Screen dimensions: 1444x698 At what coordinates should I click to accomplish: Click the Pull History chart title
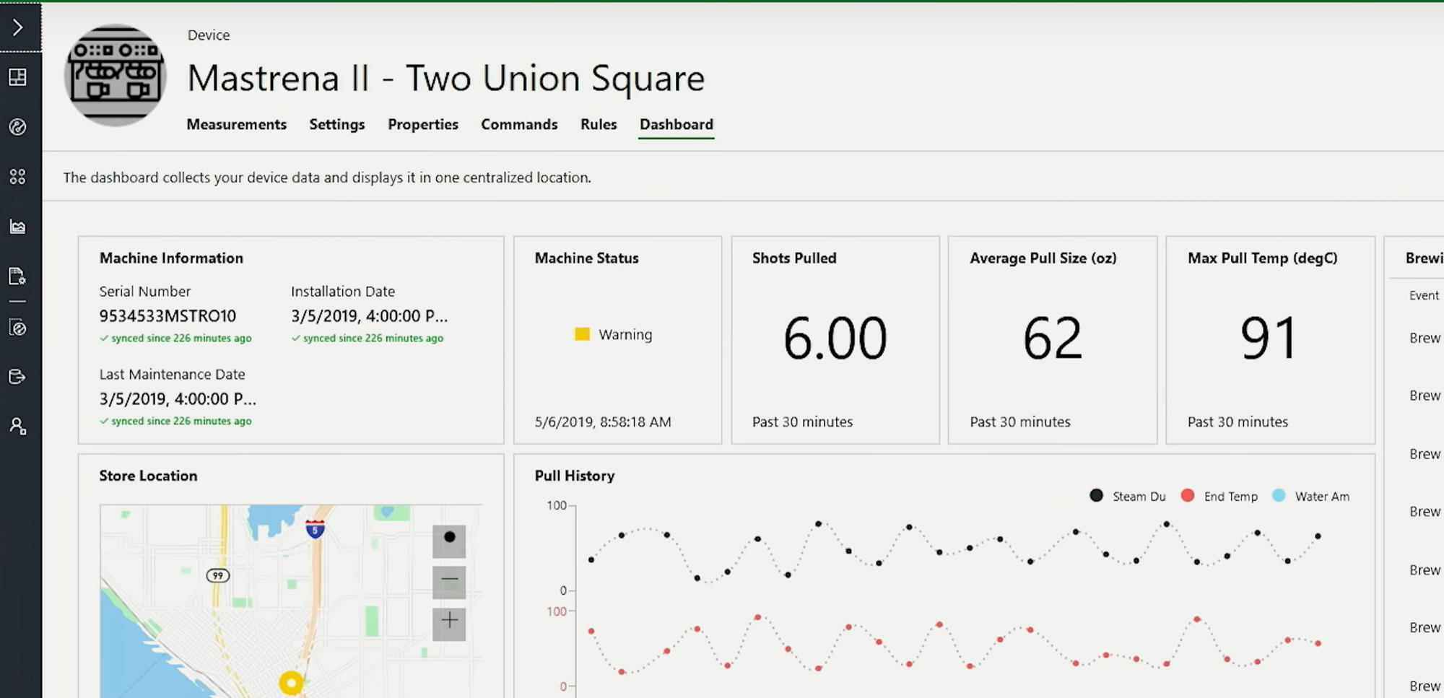pos(575,476)
